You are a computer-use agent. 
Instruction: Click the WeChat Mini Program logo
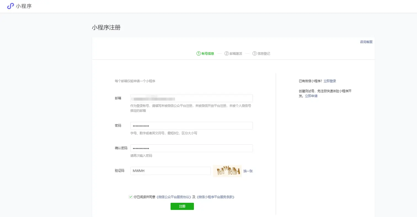11,6
